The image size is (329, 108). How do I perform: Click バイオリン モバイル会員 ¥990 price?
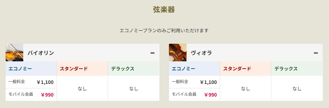[x=47, y=95]
